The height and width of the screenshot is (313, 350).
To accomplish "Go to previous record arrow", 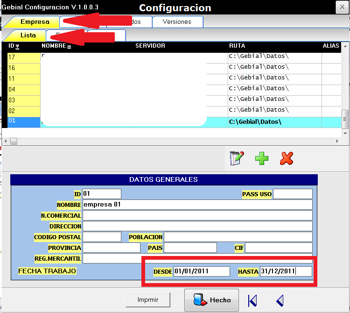I will pyautogui.click(x=280, y=300).
